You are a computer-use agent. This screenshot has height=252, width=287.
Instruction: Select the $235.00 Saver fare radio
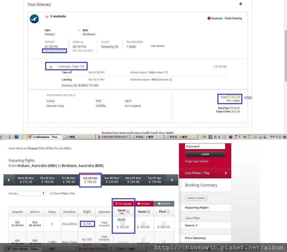[143, 240]
